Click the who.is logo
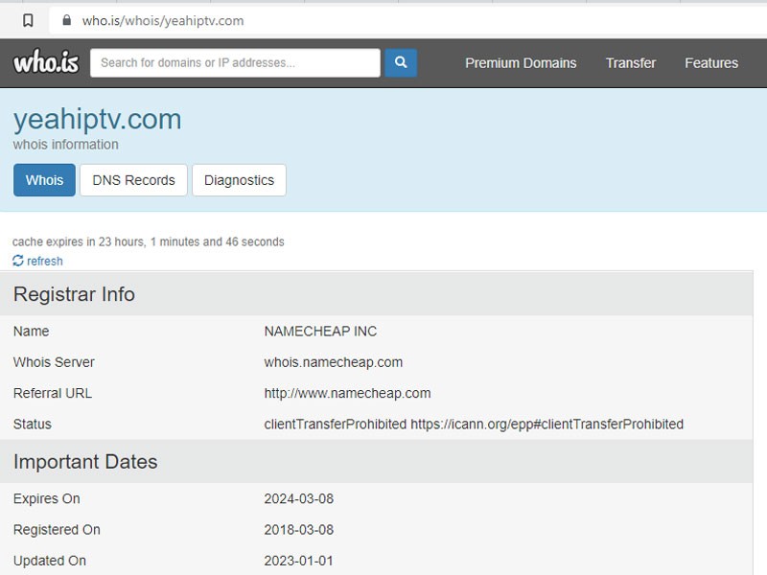The width and height of the screenshot is (767, 575). tap(46, 62)
